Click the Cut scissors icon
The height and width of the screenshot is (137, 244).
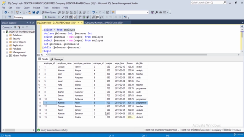tap(80, 12)
